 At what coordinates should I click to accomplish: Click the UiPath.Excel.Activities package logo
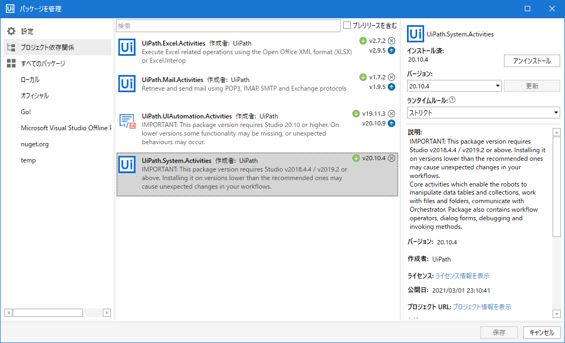(x=127, y=47)
